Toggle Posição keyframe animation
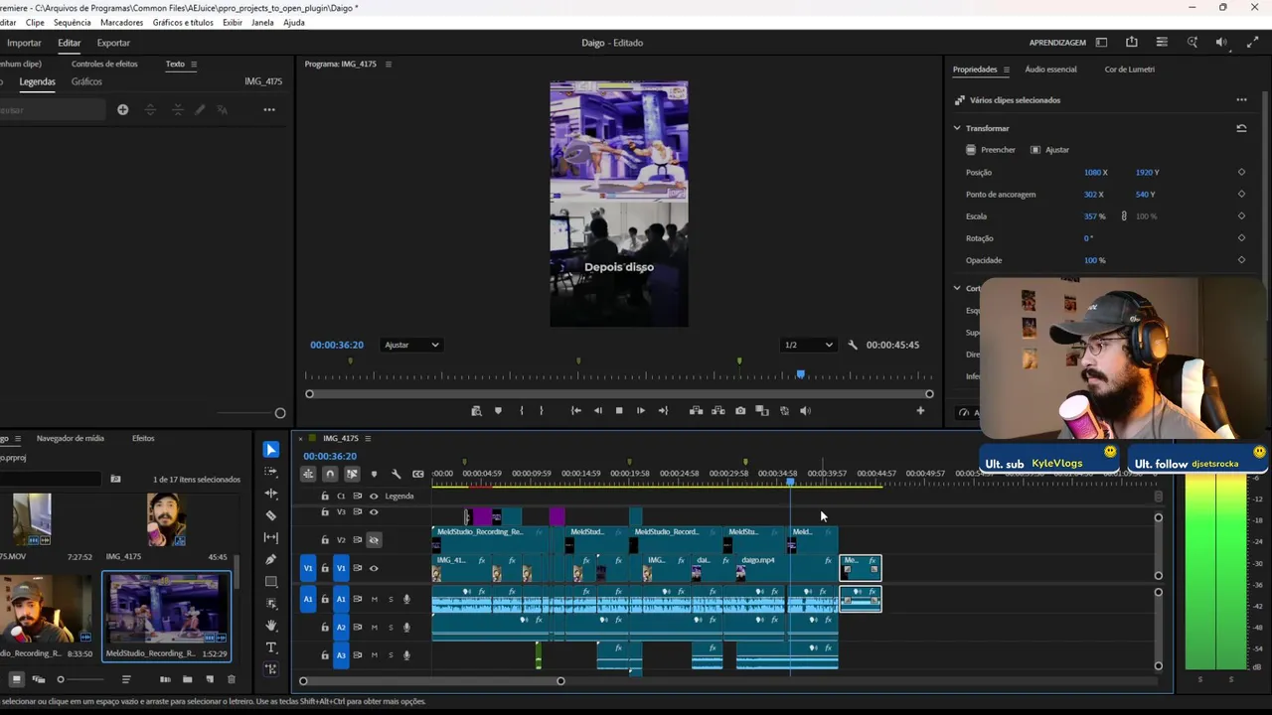This screenshot has width=1272, height=715. coord(1241,172)
